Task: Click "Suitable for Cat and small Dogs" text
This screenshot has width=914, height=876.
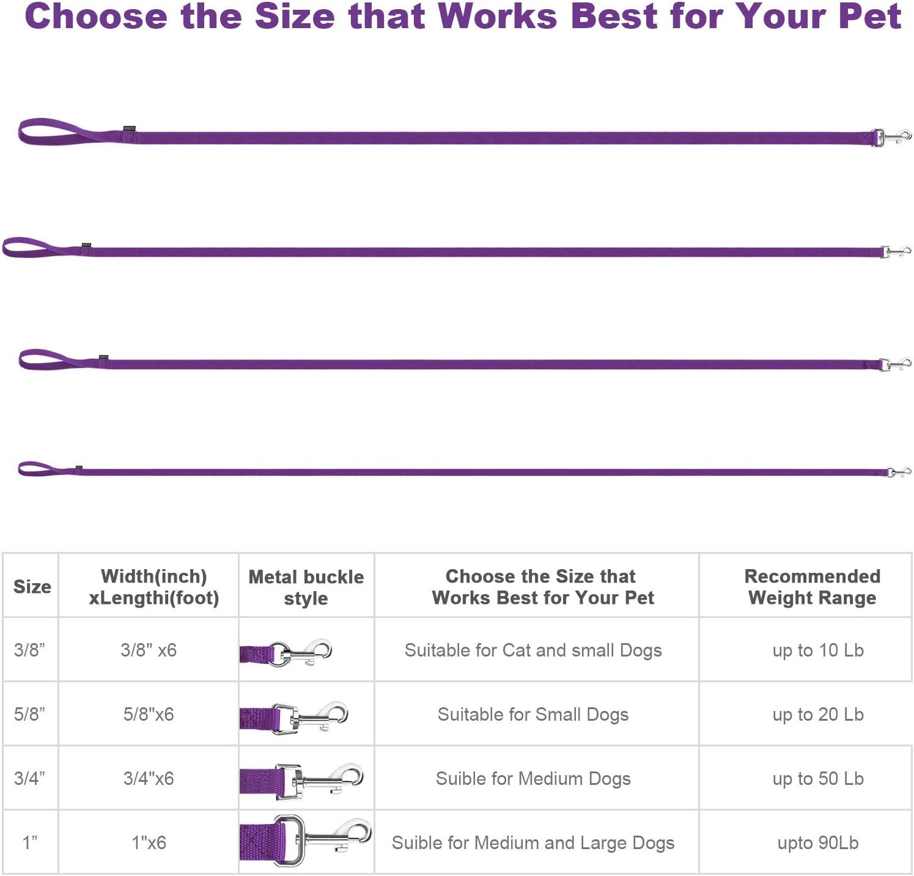Action: [x=533, y=650]
